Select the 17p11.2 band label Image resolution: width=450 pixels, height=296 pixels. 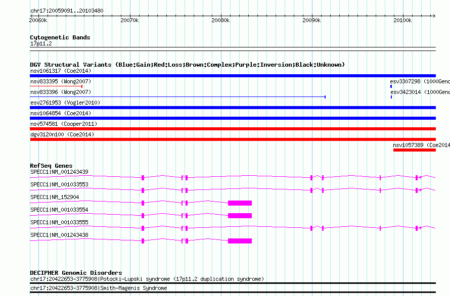click(41, 43)
